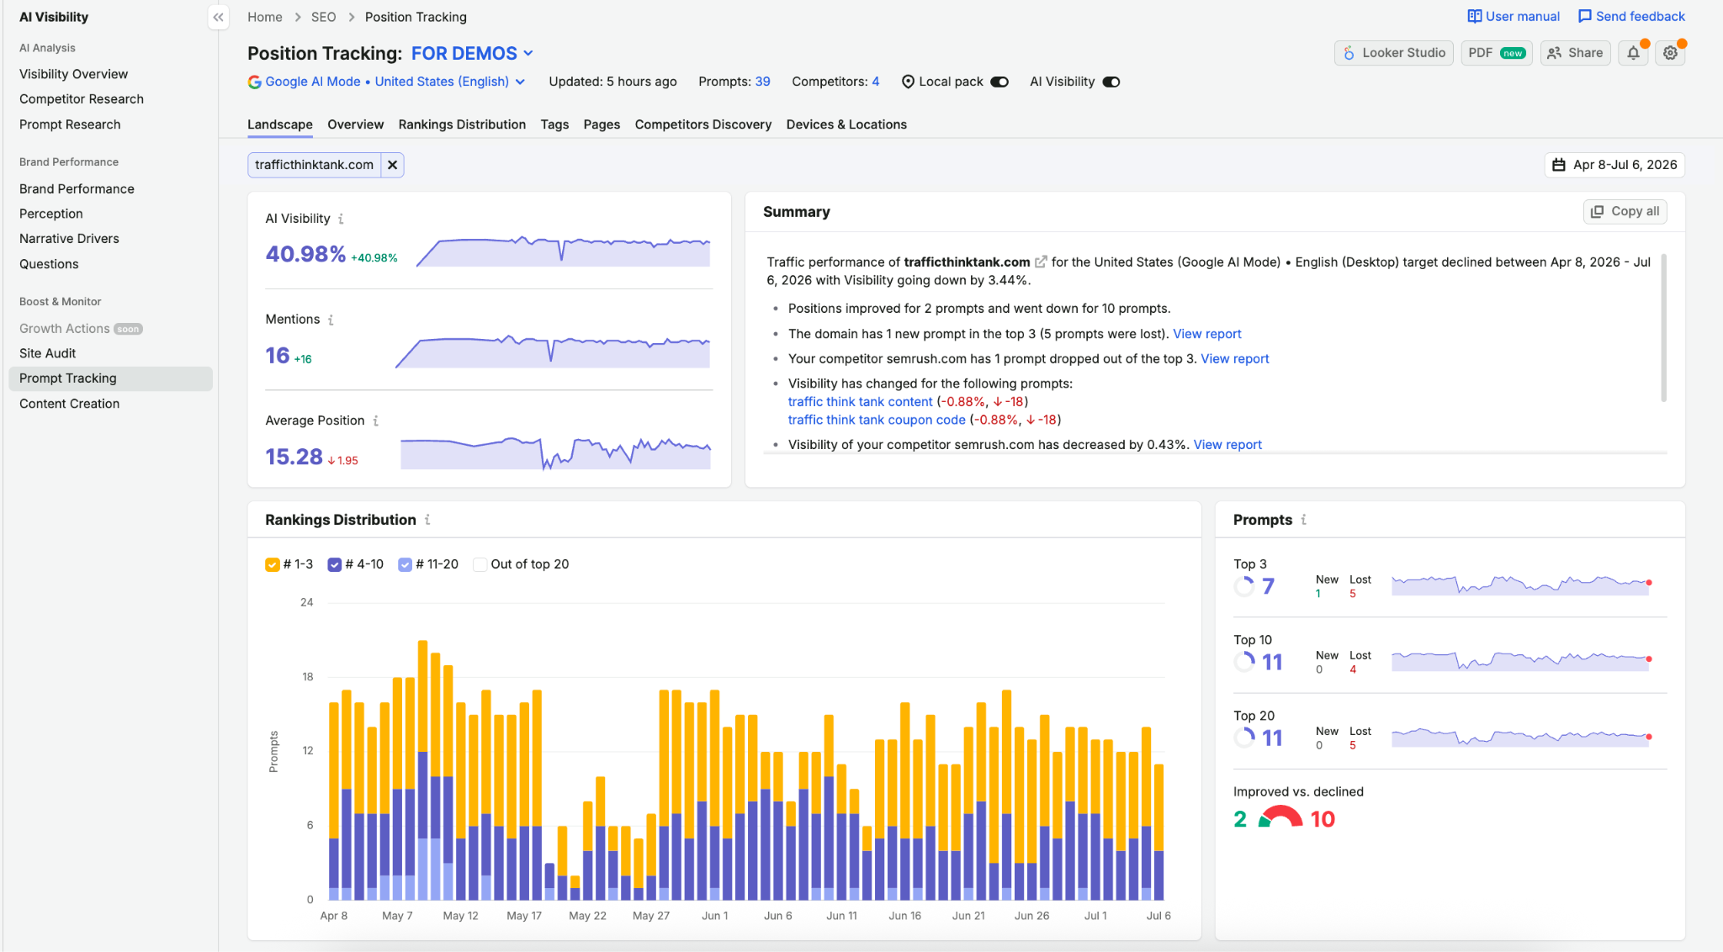This screenshot has width=1723, height=952.
Task: Click Rankings Distribution info icon
Action: coord(427,520)
